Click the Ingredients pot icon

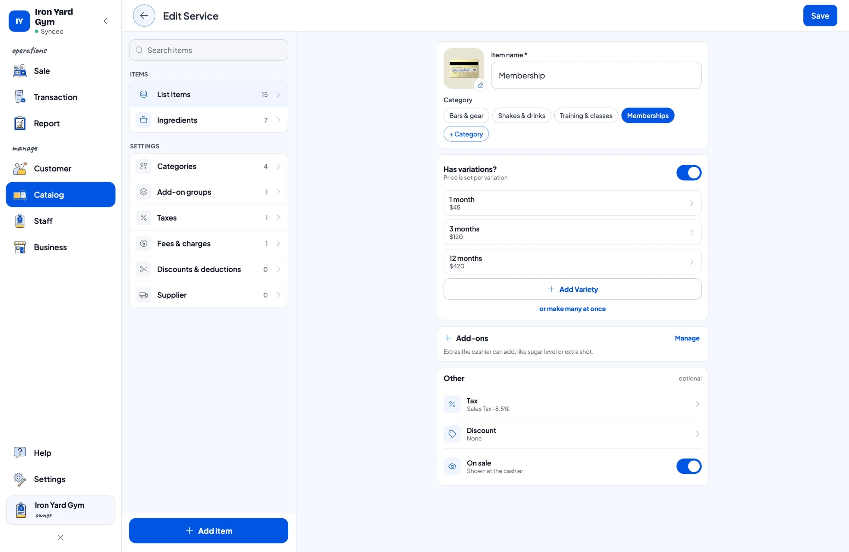[x=143, y=120]
